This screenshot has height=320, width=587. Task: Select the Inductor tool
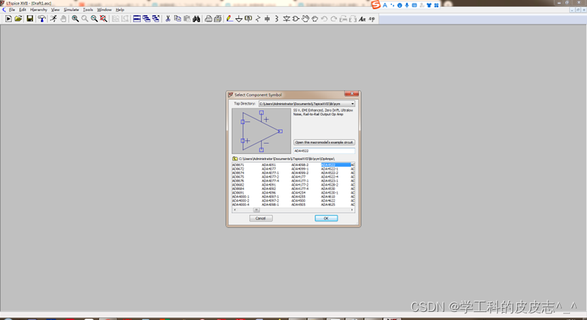click(x=277, y=19)
